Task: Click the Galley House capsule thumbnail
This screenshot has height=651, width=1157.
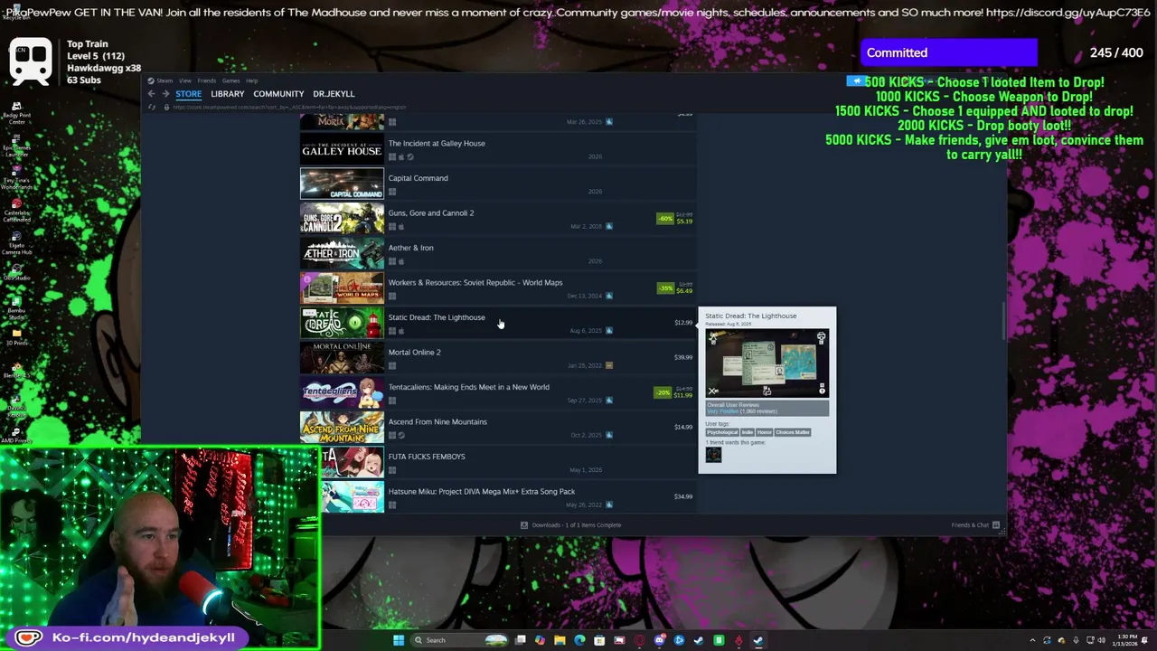Action: click(x=342, y=149)
